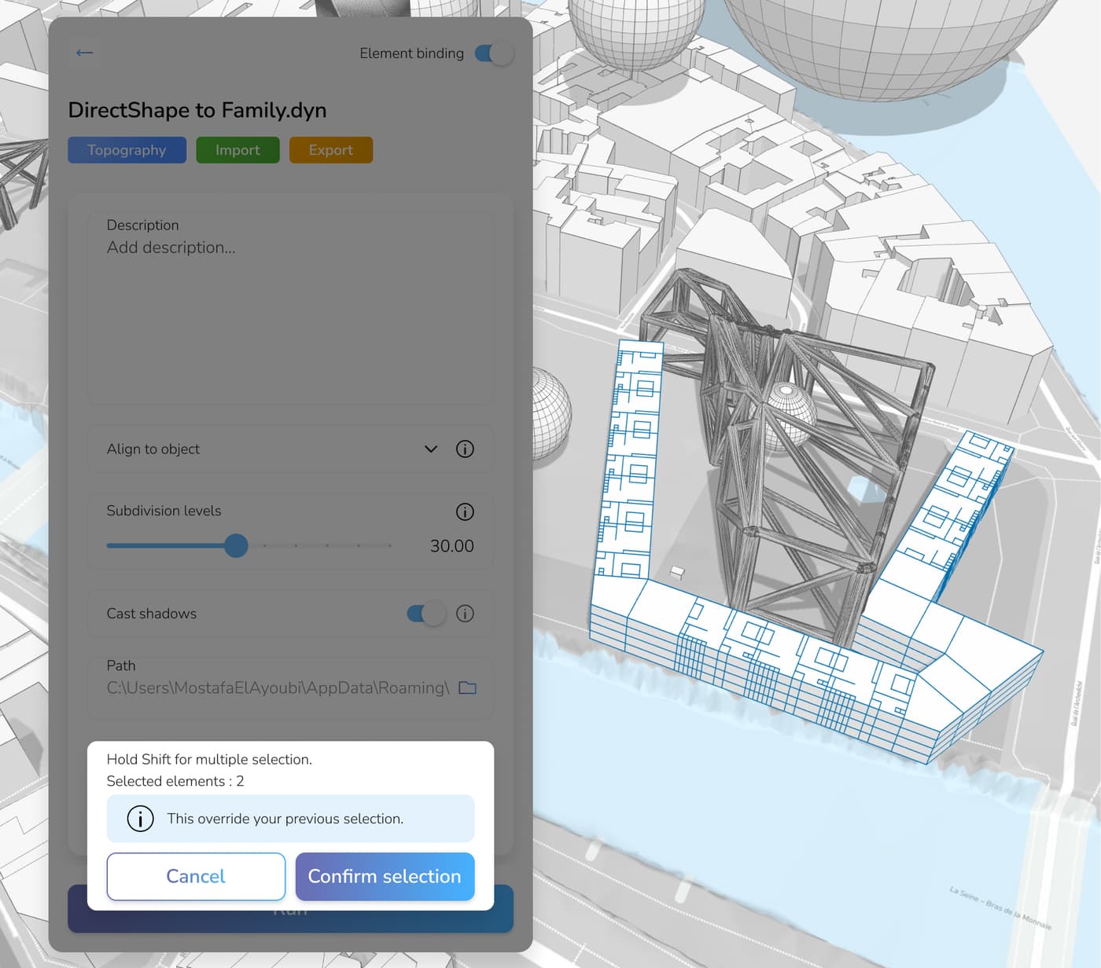Show info for Subdivision levels
Image resolution: width=1101 pixels, height=968 pixels.
click(465, 512)
